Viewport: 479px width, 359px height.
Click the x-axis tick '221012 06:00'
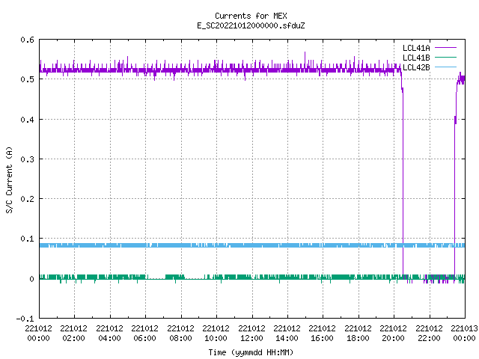tap(144, 333)
